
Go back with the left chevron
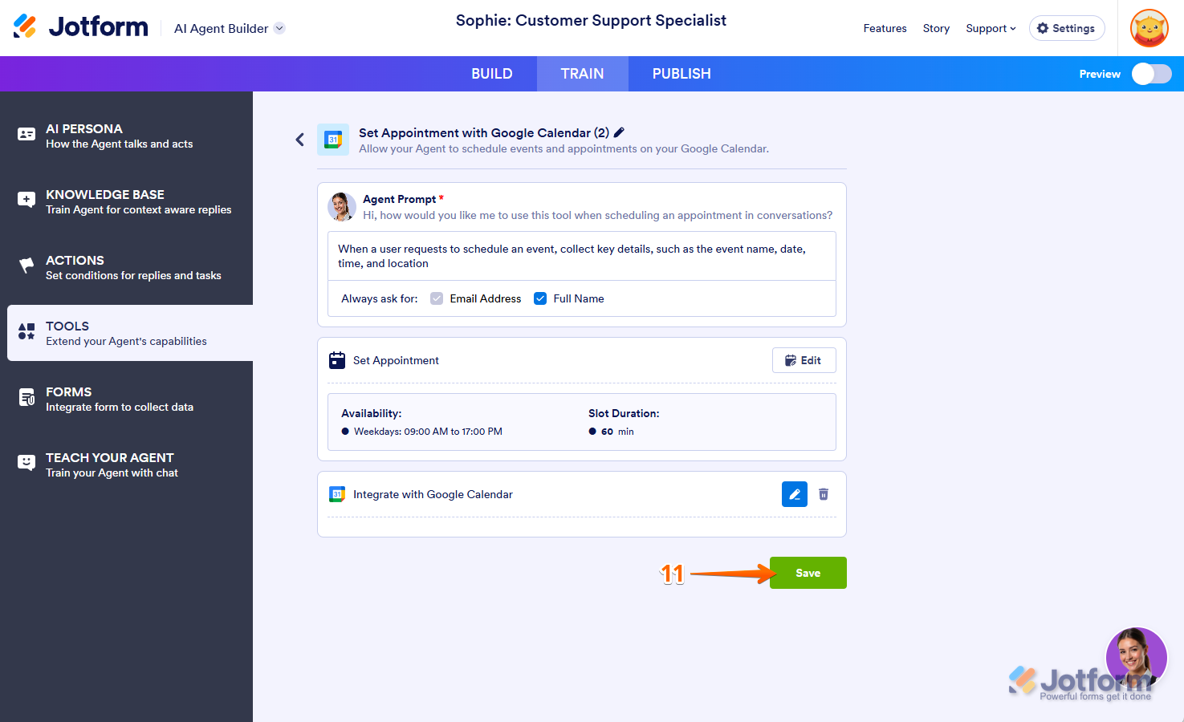pos(300,140)
